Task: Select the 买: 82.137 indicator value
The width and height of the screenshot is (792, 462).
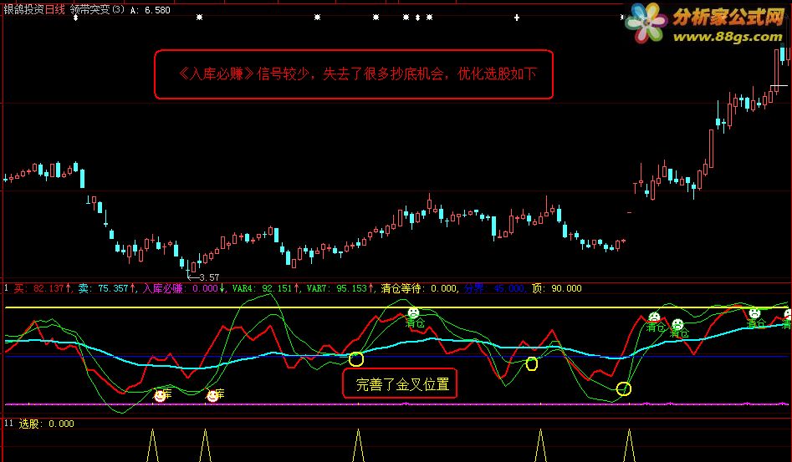Action: click(x=43, y=288)
